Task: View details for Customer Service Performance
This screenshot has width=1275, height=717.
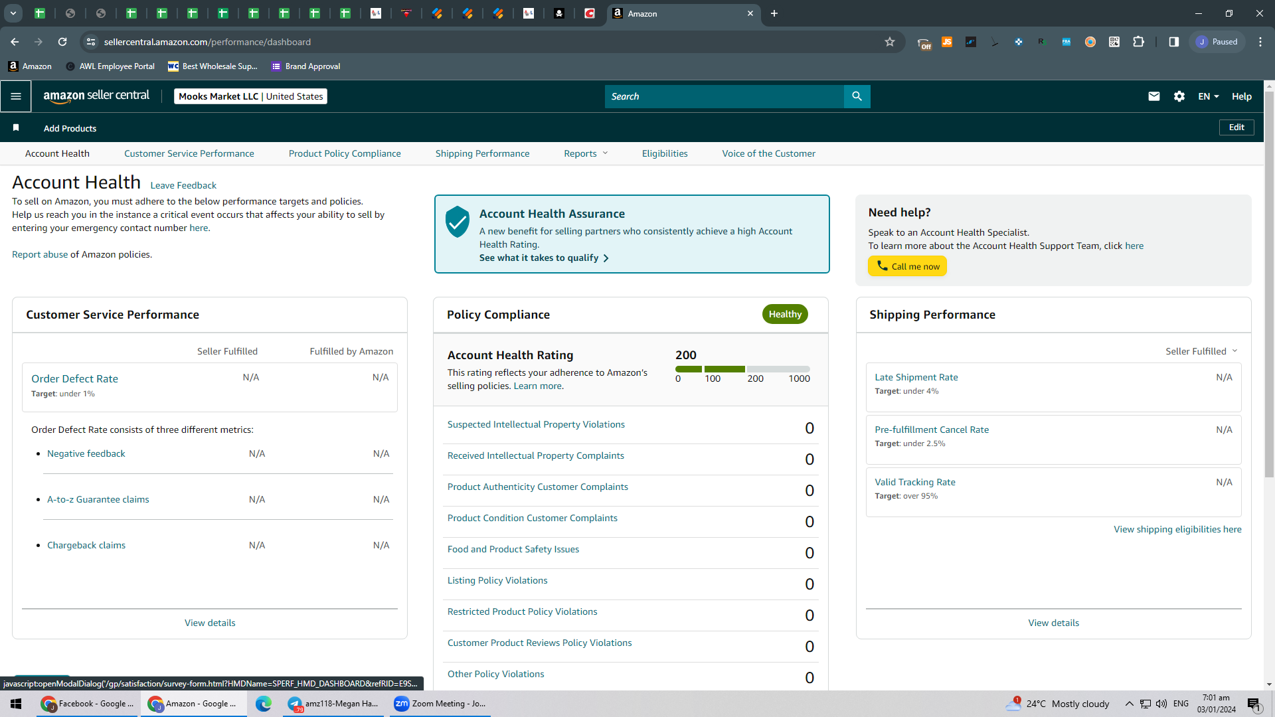Action: tap(210, 623)
